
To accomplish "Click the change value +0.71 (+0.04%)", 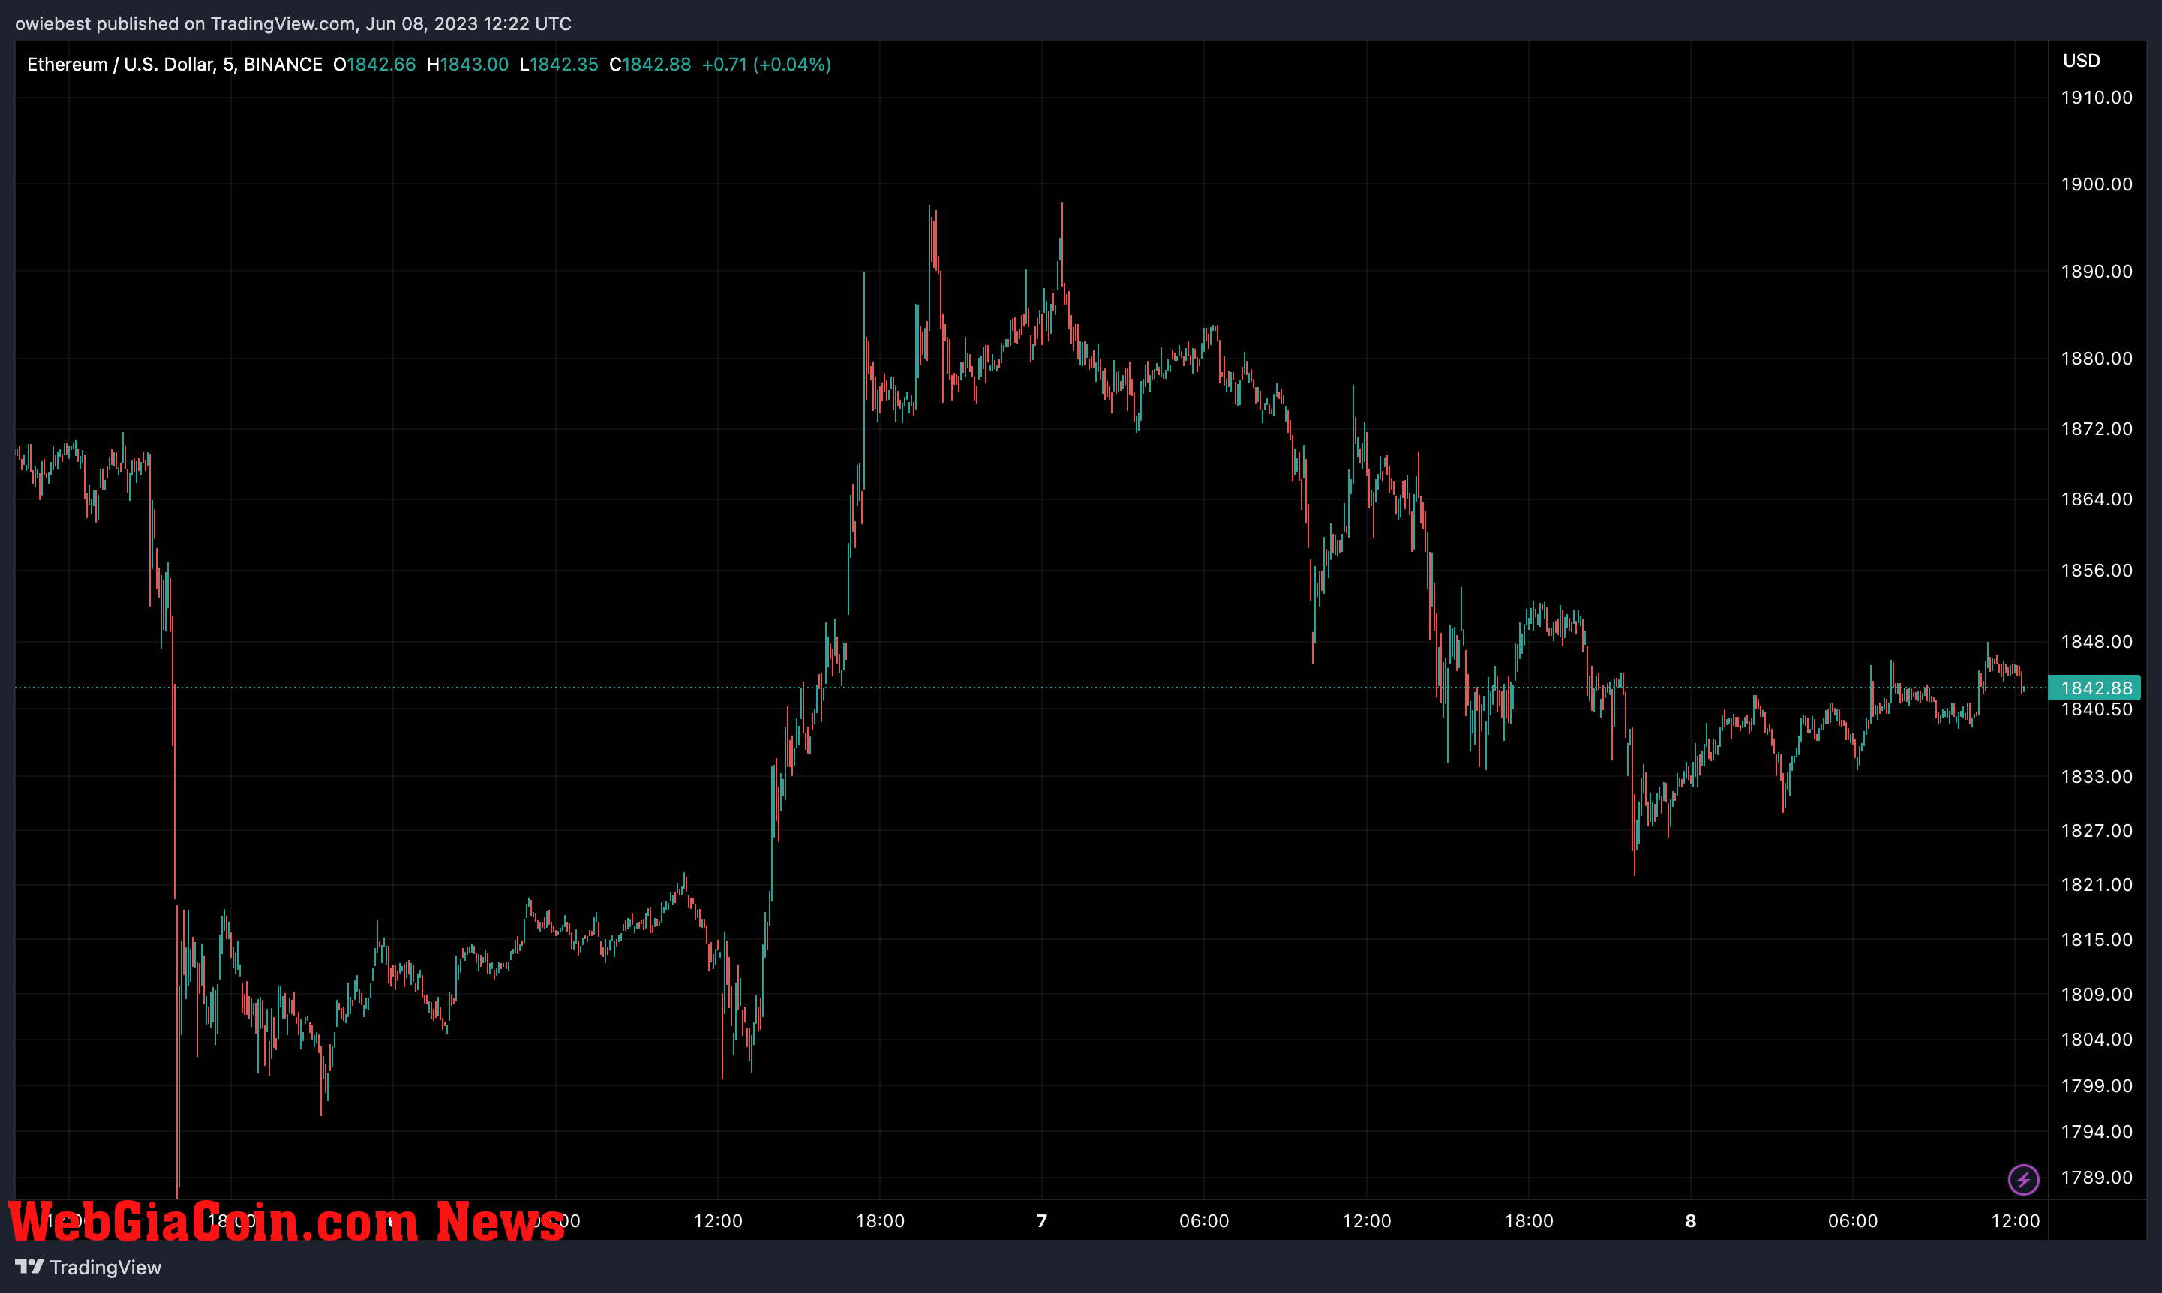I will [766, 64].
